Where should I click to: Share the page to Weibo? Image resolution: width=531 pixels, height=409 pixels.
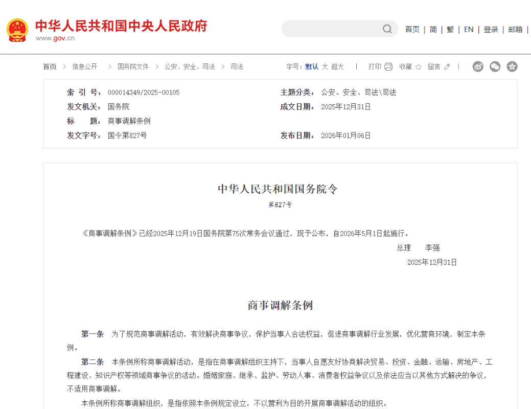coord(478,66)
